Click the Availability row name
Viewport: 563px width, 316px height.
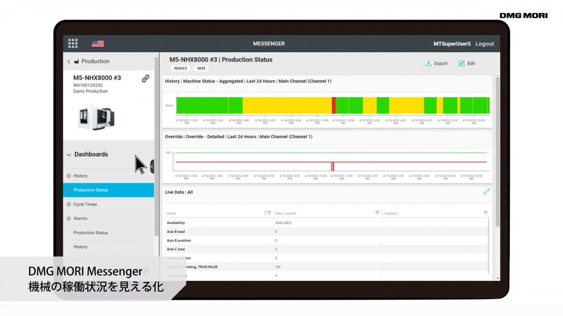pyautogui.click(x=176, y=223)
